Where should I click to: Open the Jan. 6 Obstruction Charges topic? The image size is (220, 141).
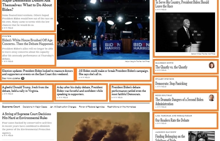point(63,107)
